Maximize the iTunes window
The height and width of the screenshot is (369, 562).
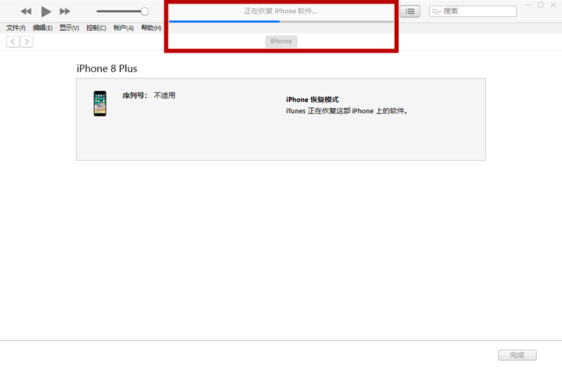(540, 5)
